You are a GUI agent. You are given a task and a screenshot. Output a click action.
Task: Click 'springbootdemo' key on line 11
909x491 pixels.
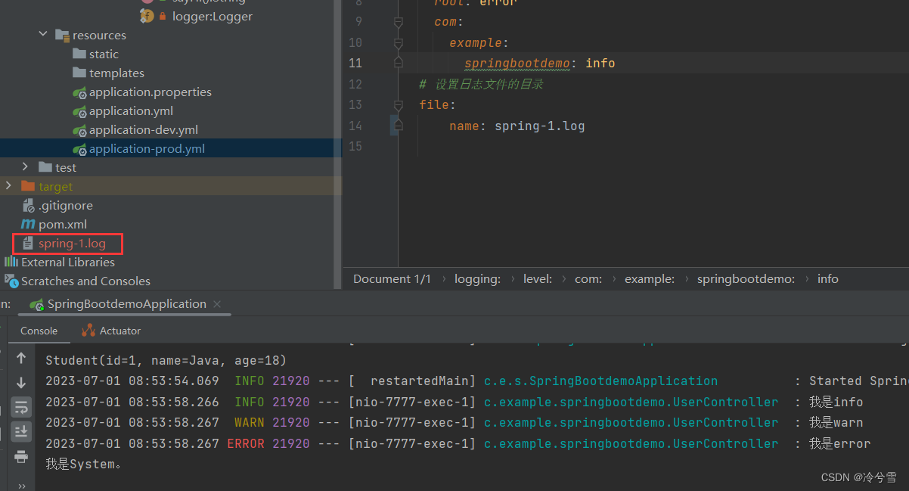tap(517, 63)
